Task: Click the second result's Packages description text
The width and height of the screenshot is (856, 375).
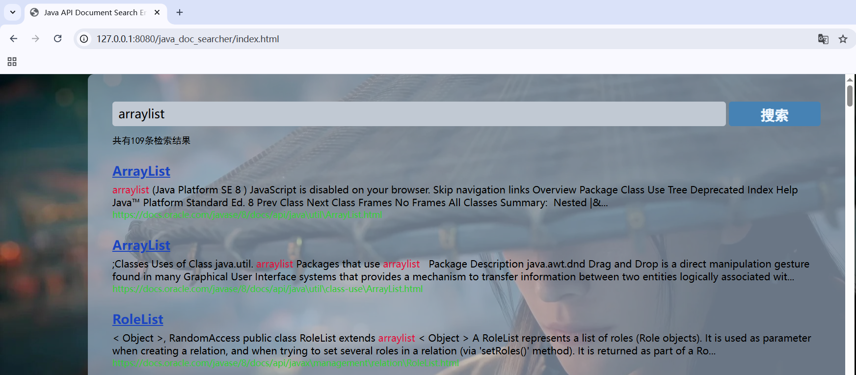Action: 461,270
